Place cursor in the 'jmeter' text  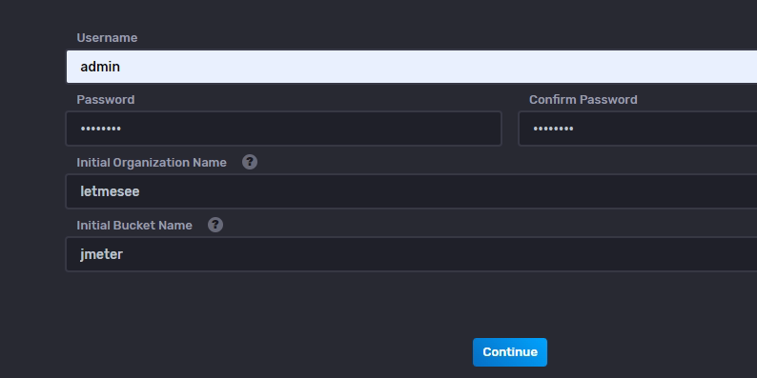tap(101, 254)
